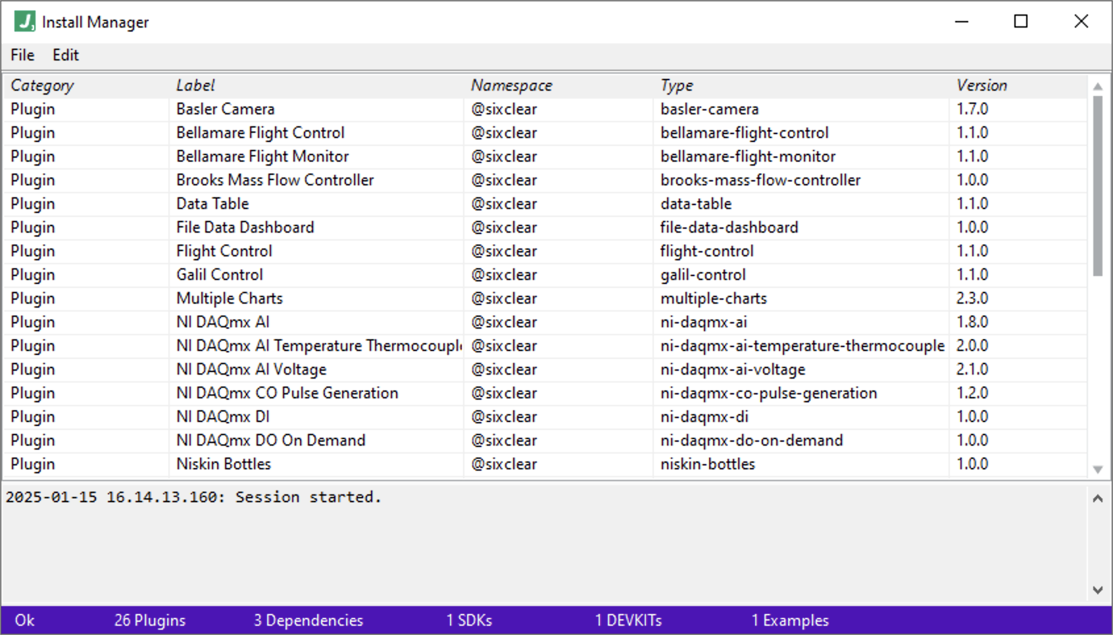This screenshot has width=1113, height=635.
Task: Select the Basler Camera row label
Action: (x=226, y=109)
